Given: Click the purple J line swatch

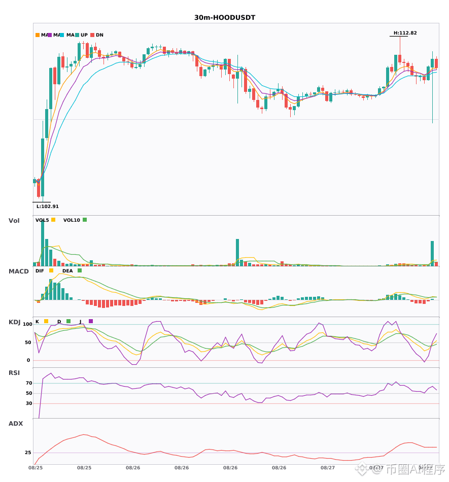Looking at the screenshot, I should pos(91,321).
